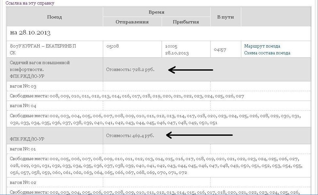The height and width of the screenshot is (195, 318).
Task: Click the date heading 'на 28.10.2013'
Action: (30, 33)
